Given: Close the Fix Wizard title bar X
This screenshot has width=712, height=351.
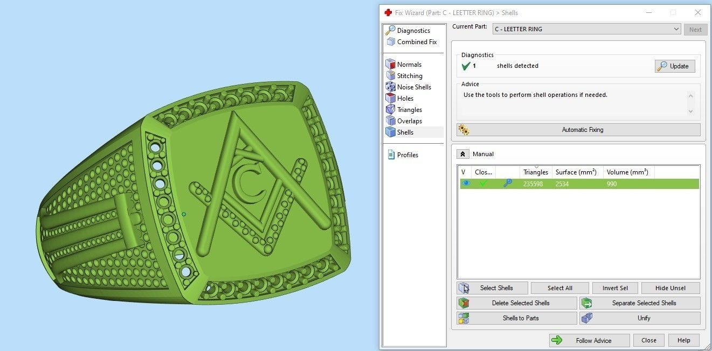Looking at the screenshot, I should (698, 12).
